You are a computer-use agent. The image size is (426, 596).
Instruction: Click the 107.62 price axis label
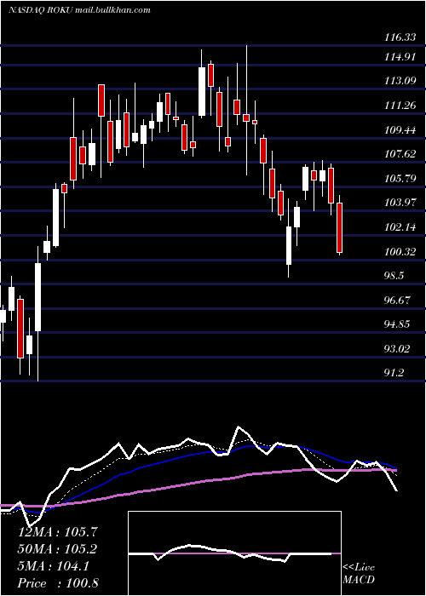coord(400,154)
